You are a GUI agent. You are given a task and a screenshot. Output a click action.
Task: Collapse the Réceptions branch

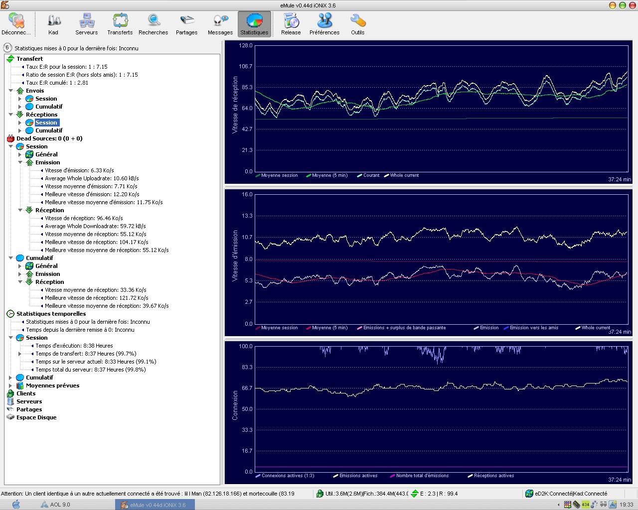[x=11, y=115]
